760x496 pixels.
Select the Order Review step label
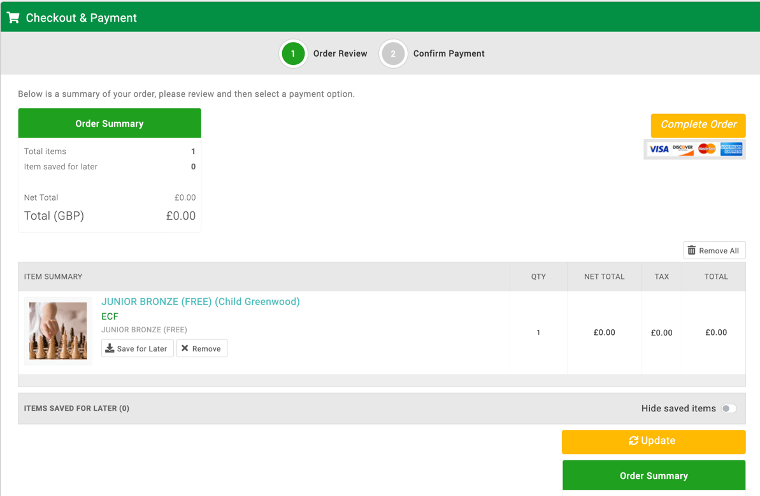(340, 53)
